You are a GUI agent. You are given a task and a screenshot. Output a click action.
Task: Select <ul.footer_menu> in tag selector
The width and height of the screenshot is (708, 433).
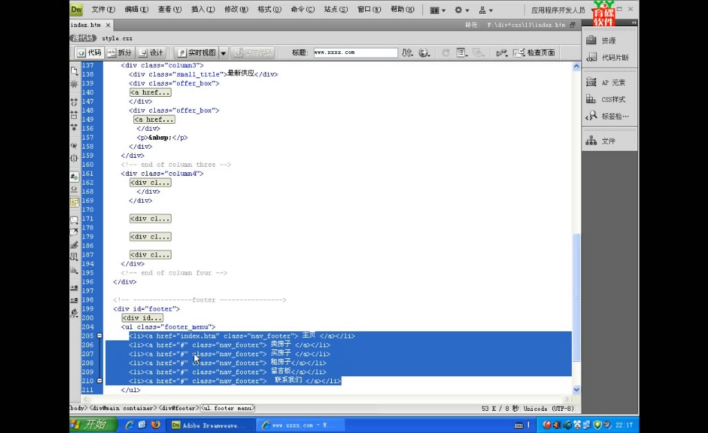tap(228, 408)
